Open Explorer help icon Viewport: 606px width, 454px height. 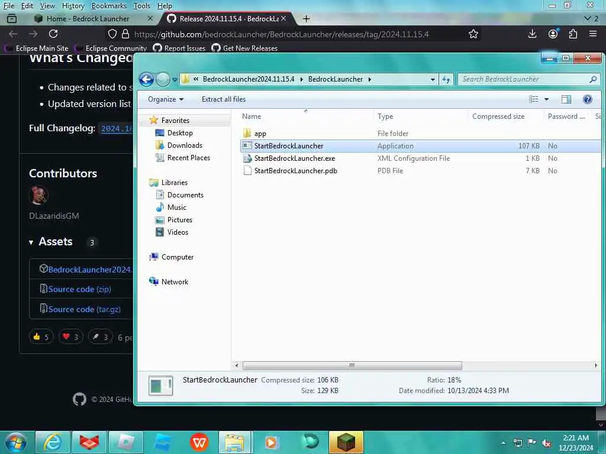coord(588,99)
